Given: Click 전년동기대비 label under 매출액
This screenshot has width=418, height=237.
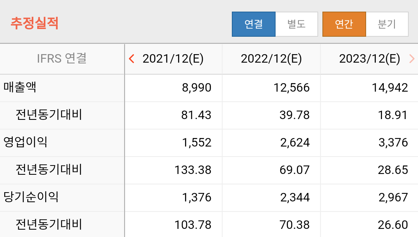Looking at the screenshot, I should (x=49, y=115).
